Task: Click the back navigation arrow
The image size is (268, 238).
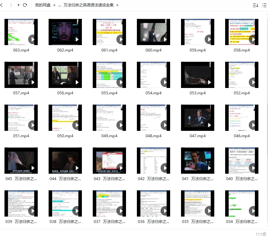Action: pos(3,5)
